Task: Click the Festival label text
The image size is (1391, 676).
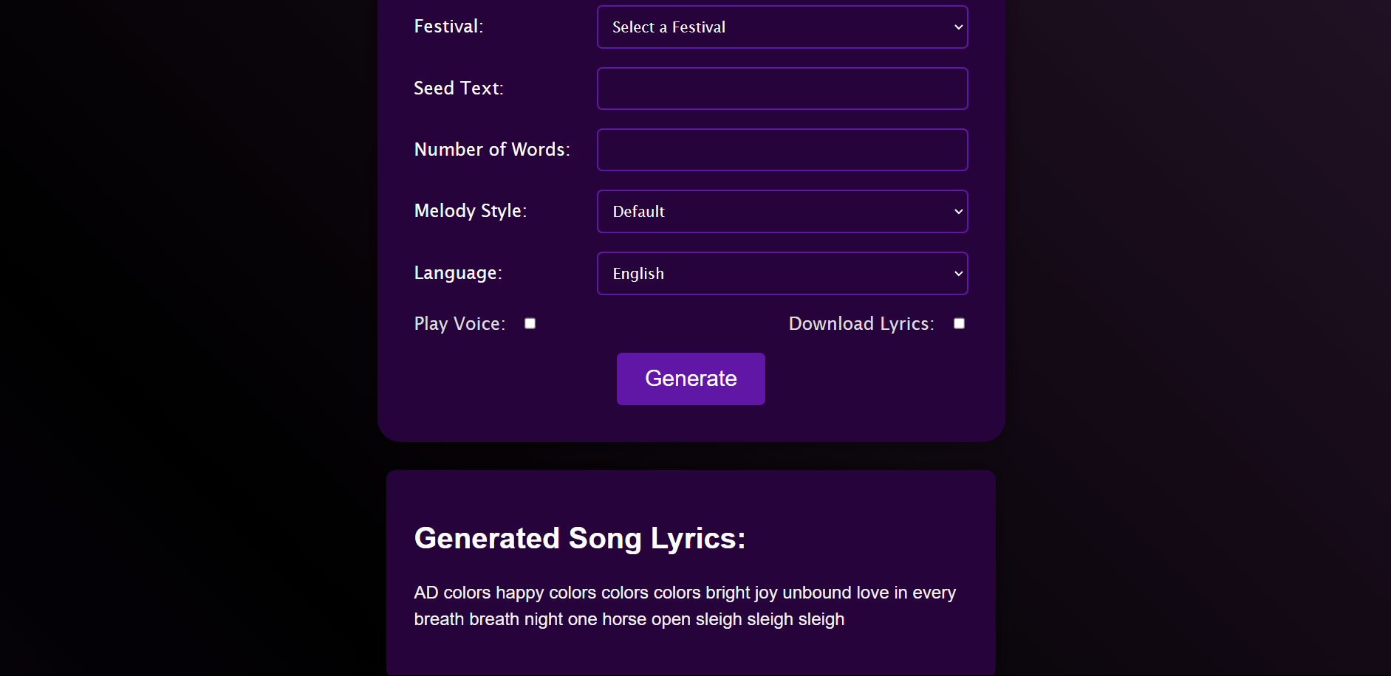Action: (448, 27)
